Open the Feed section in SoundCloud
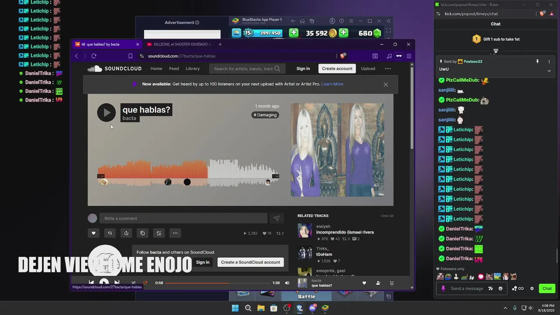 pos(174,69)
